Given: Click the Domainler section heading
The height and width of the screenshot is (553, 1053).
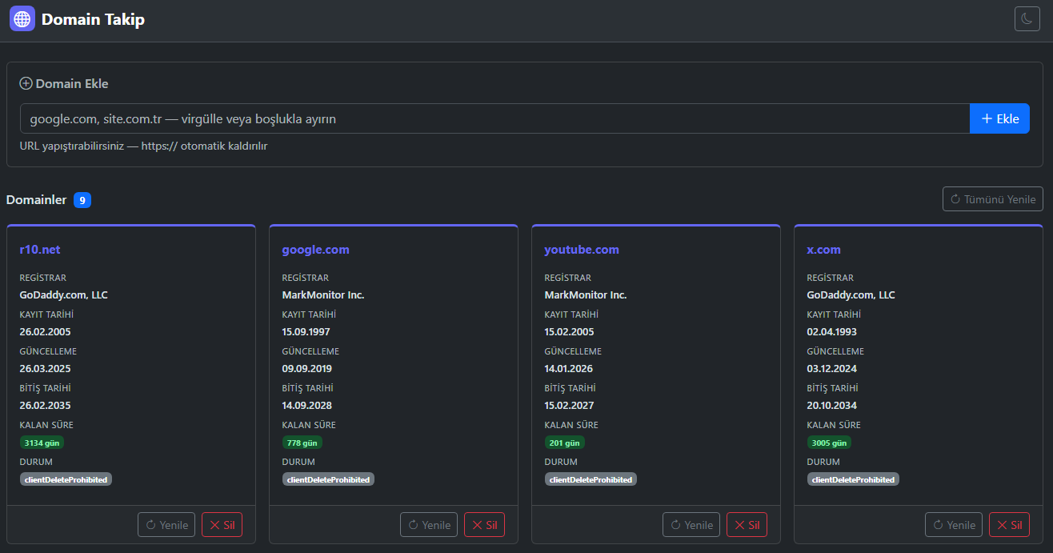Looking at the screenshot, I should pyautogui.click(x=37, y=199).
